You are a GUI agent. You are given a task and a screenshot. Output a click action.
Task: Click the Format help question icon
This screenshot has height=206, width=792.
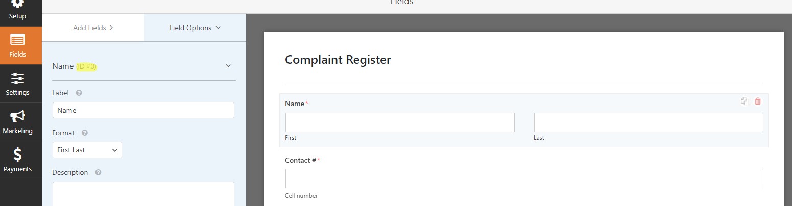[85, 133]
